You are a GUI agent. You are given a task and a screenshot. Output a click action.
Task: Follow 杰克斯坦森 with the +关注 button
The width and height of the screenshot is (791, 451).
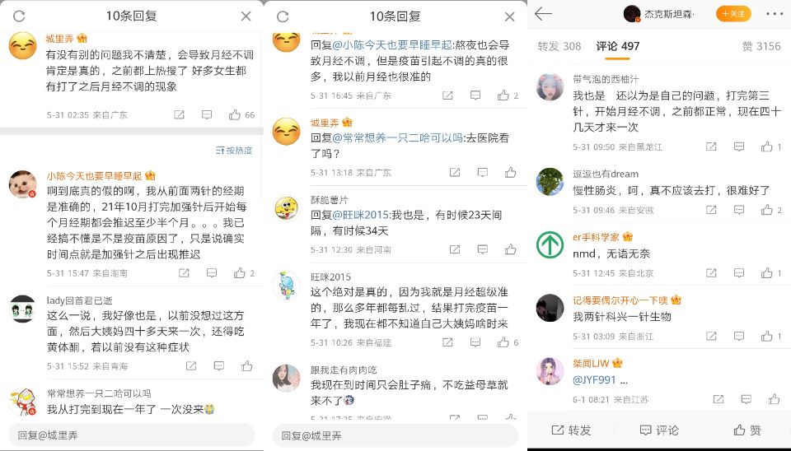click(733, 14)
